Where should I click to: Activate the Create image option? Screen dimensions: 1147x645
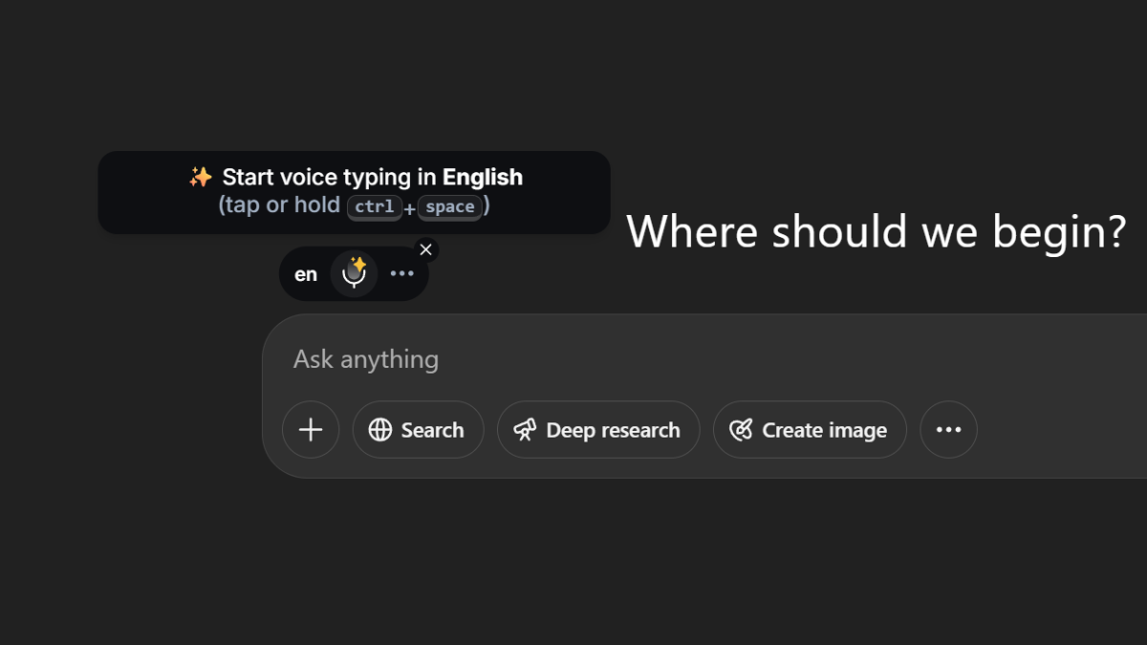point(810,430)
